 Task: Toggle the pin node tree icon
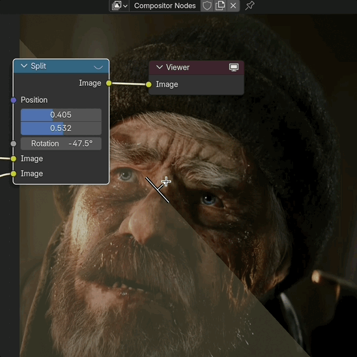click(x=250, y=5)
